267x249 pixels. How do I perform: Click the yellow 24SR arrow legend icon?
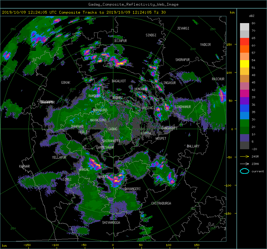pos(244,156)
